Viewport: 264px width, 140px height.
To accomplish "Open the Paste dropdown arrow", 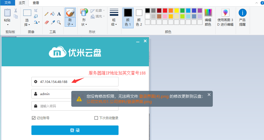I will (8, 25).
